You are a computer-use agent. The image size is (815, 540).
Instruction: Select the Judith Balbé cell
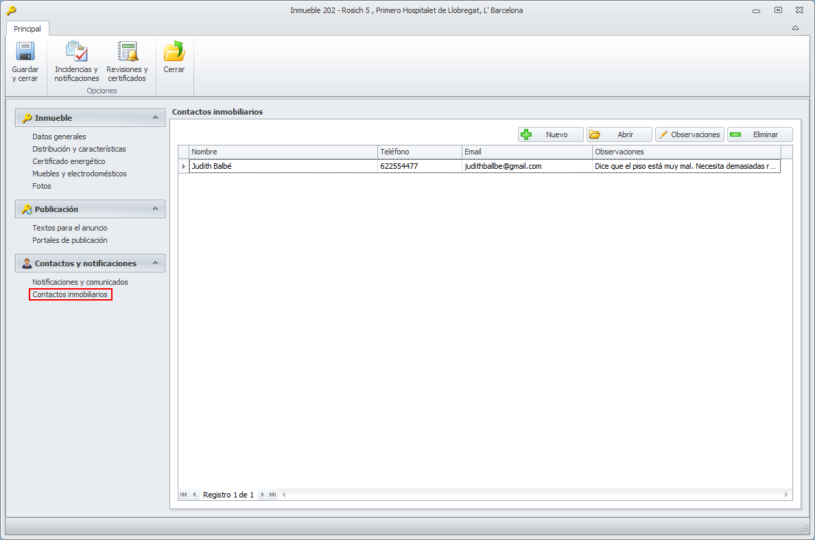(283, 166)
